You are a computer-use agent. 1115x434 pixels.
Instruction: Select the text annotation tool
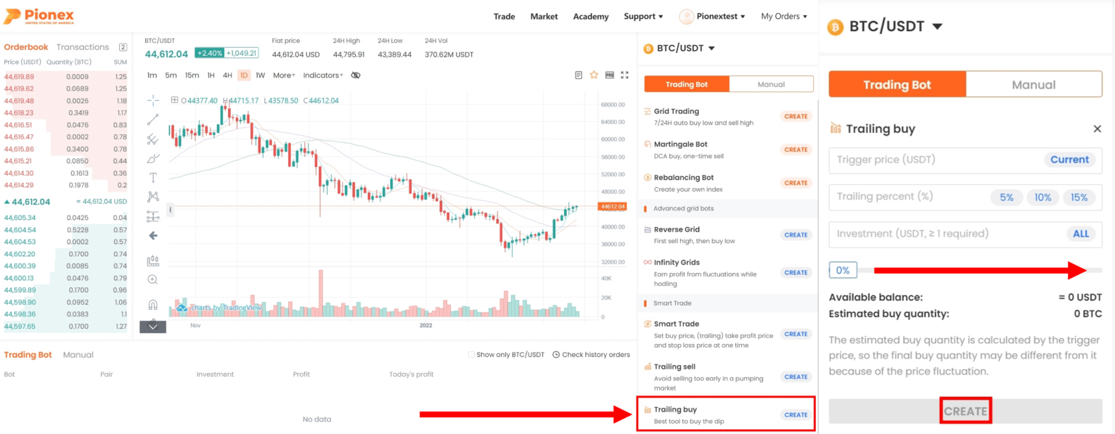(152, 176)
